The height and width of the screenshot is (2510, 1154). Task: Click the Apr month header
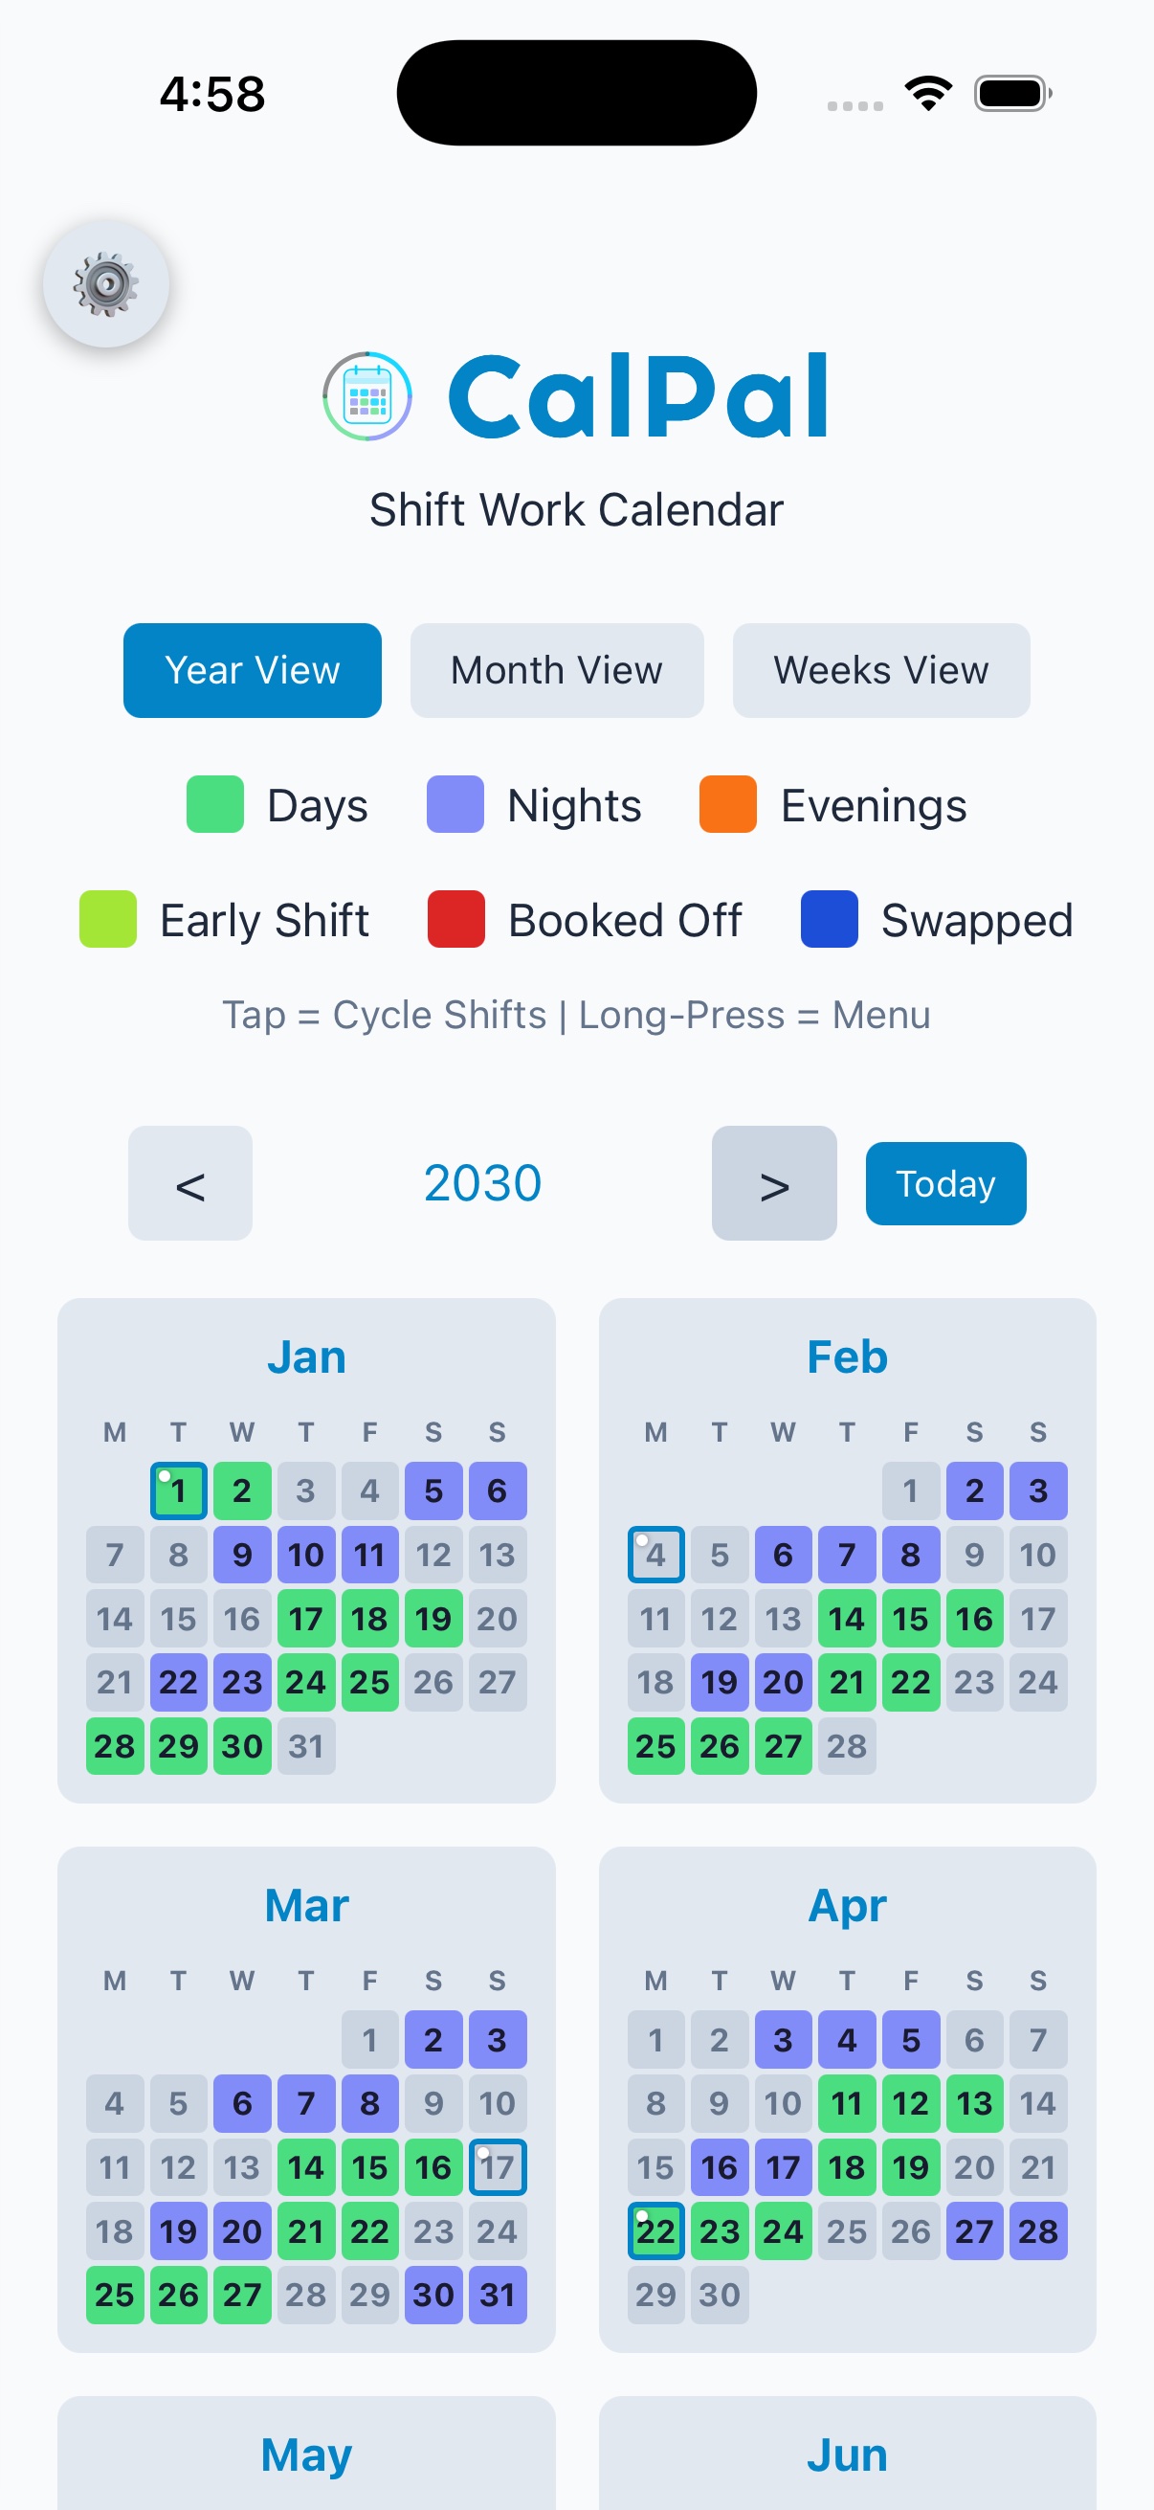846,1906
